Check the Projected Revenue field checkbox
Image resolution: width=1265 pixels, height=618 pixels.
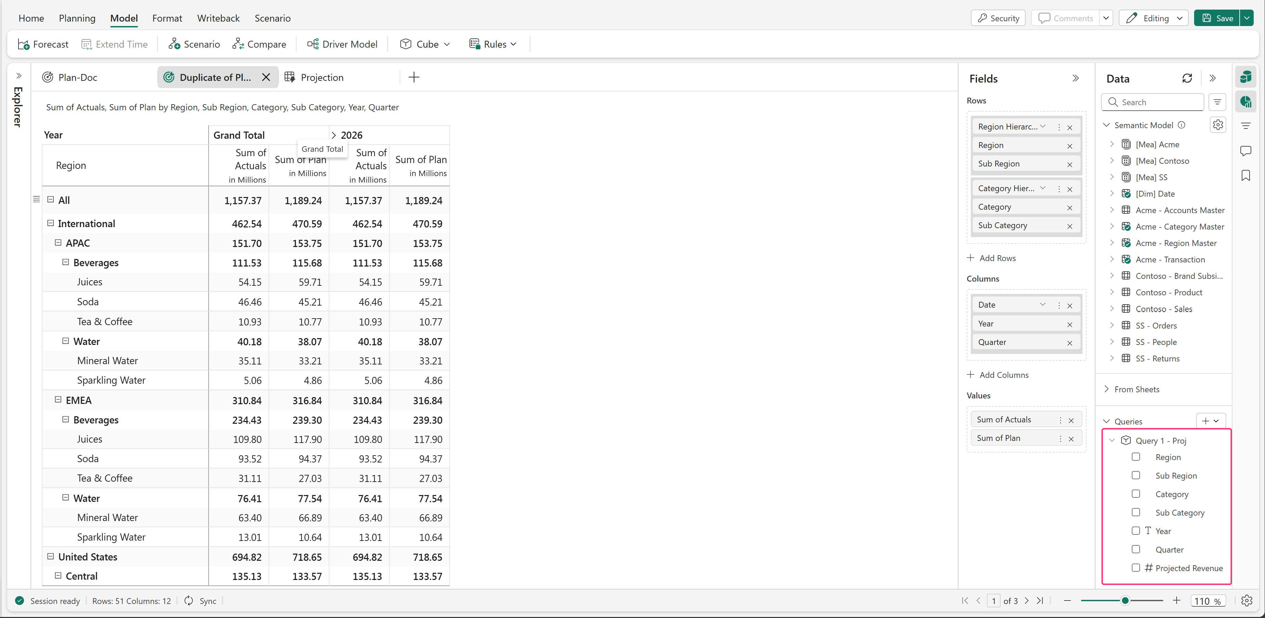point(1135,568)
